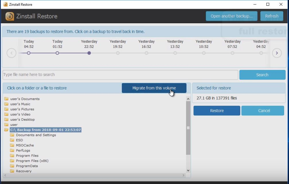Select the Yesterday 22:52 backup point
Screen dimensions: 289x184
89,53
